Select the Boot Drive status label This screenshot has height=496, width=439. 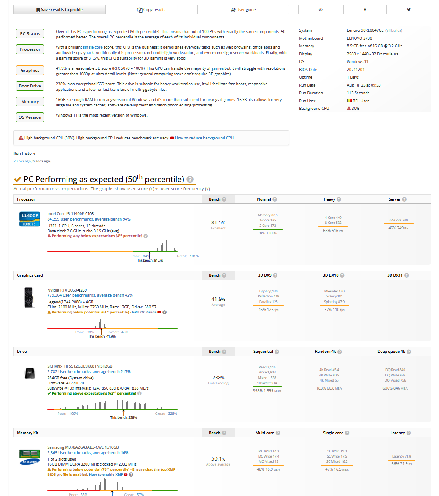[x=30, y=86]
